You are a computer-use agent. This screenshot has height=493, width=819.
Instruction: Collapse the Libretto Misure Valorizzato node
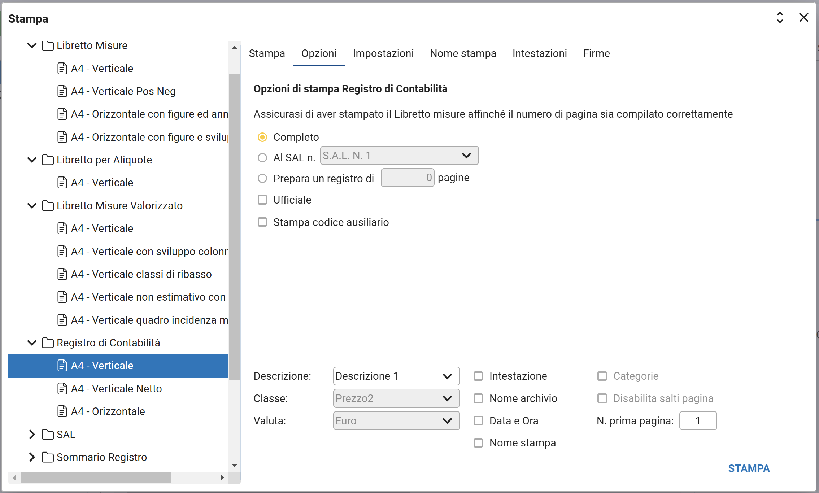[x=32, y=206]
